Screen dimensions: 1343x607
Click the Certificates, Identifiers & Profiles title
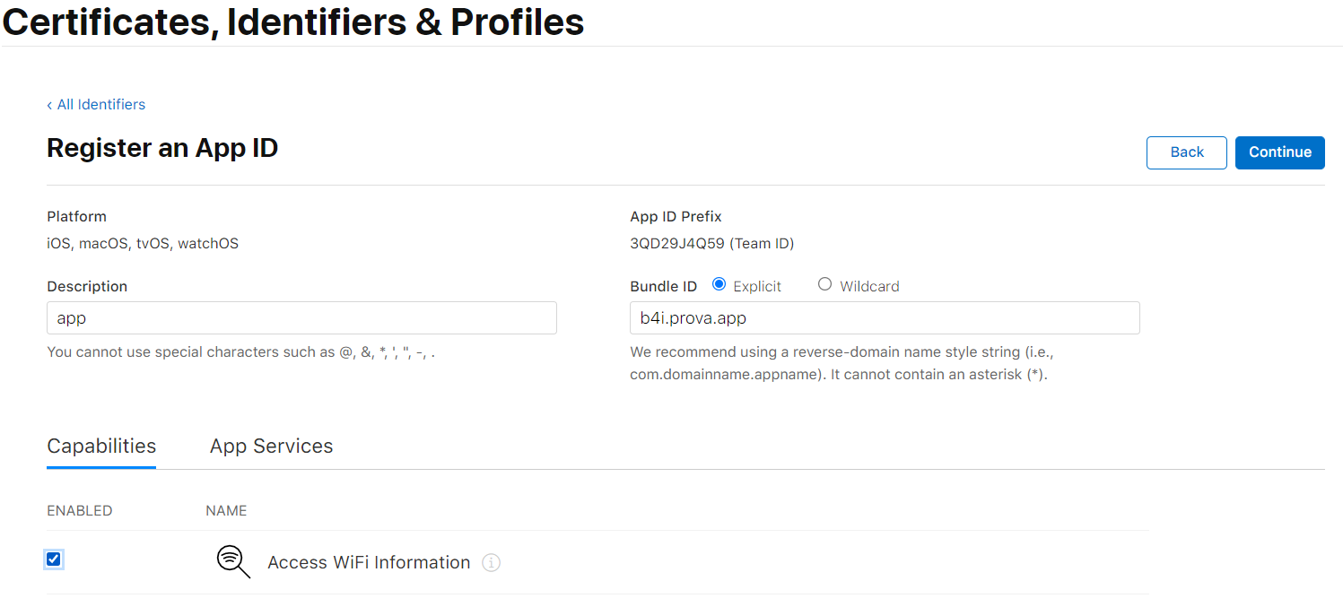click(293, 22)
